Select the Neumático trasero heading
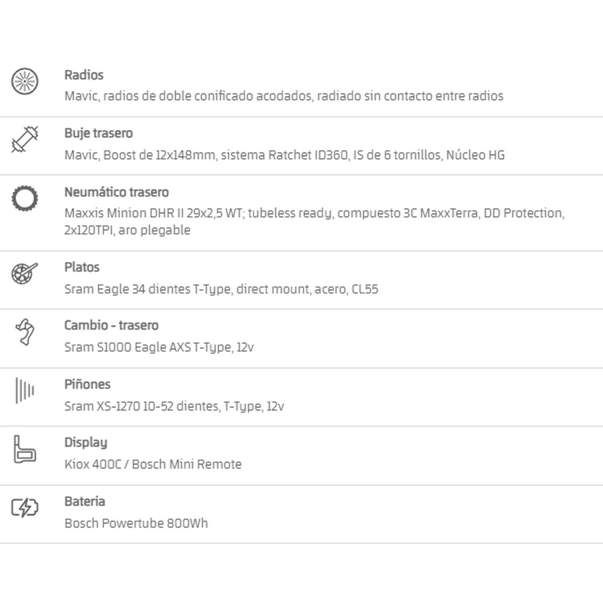The height and width of the screenshot is (603, 603). point(116,192)
